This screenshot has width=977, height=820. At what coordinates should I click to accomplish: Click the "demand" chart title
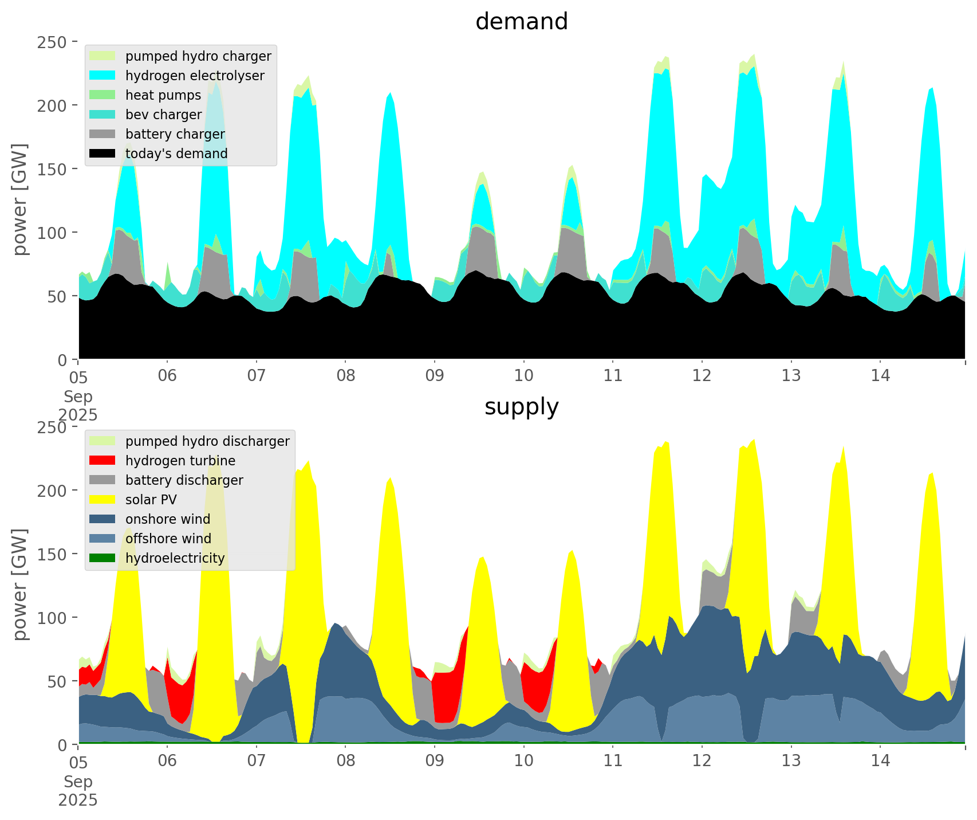pos(521,22)
